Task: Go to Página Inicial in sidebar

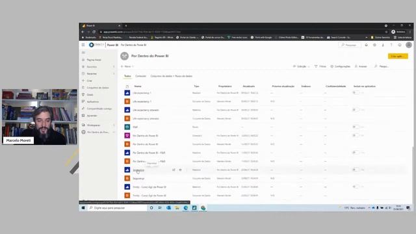Action: point(94,60)
